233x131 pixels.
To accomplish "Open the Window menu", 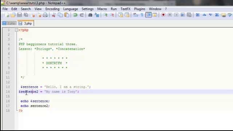I will (x=155, y=9).
